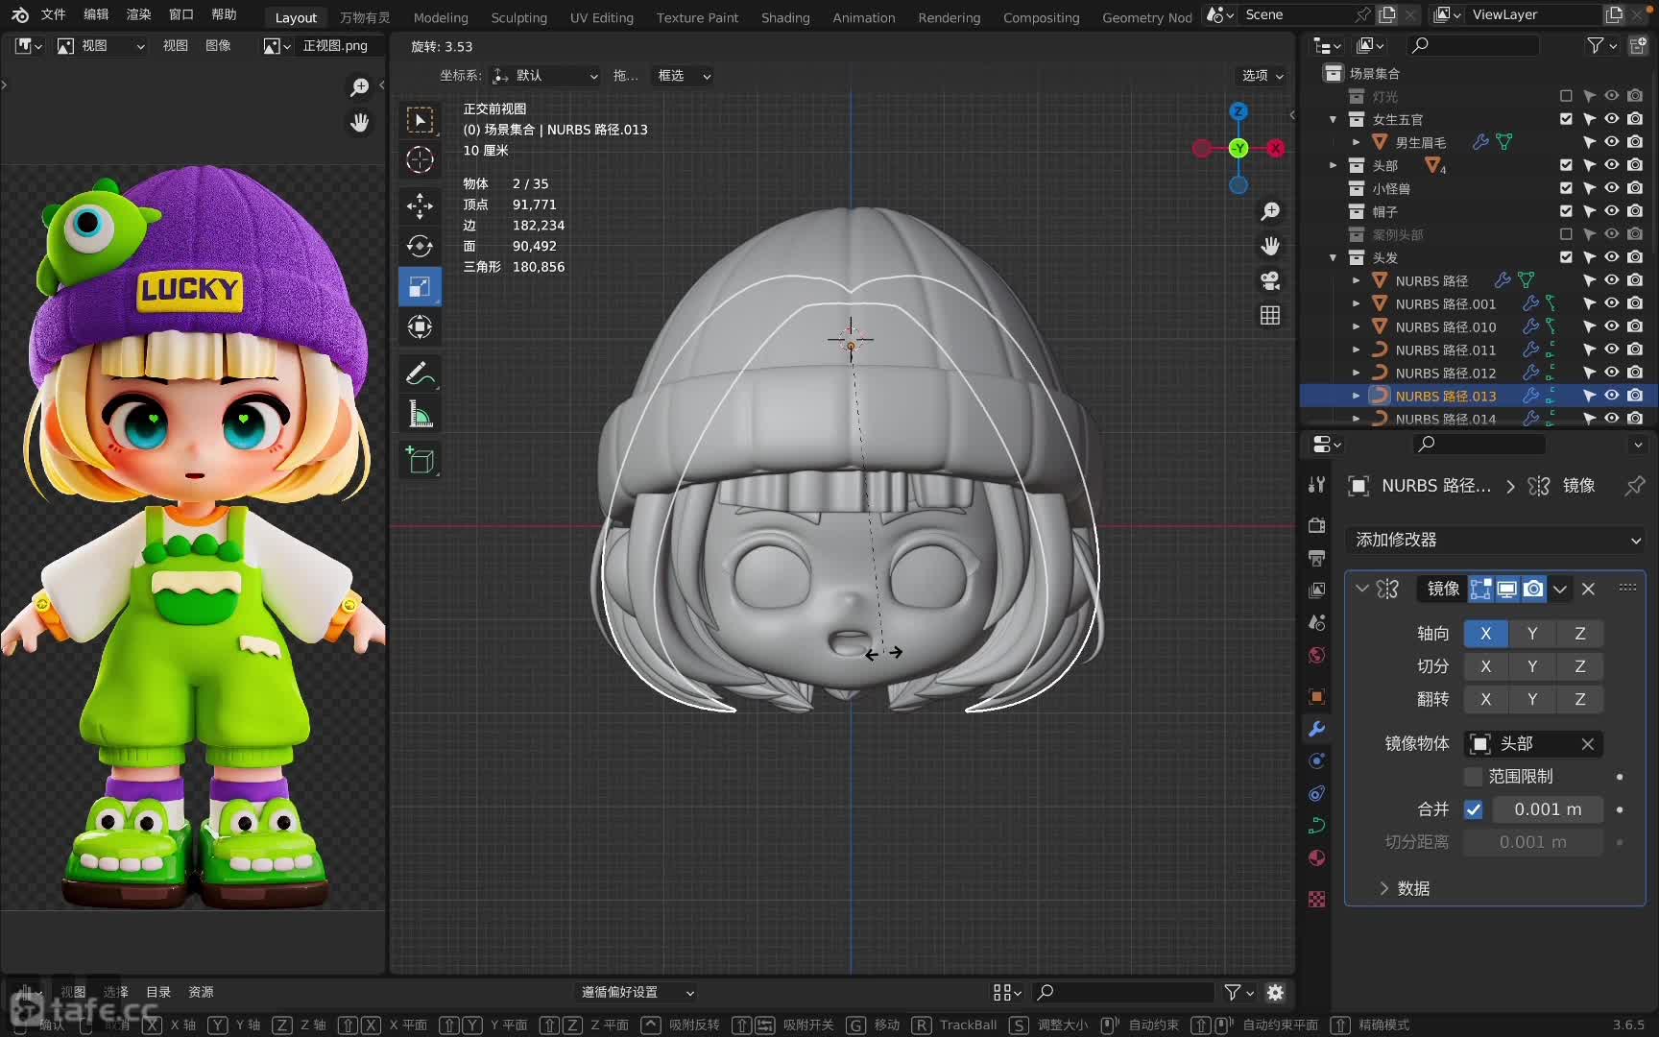
Task: Enable the 灯光 collection checkbox
Action: (1566, 96)
